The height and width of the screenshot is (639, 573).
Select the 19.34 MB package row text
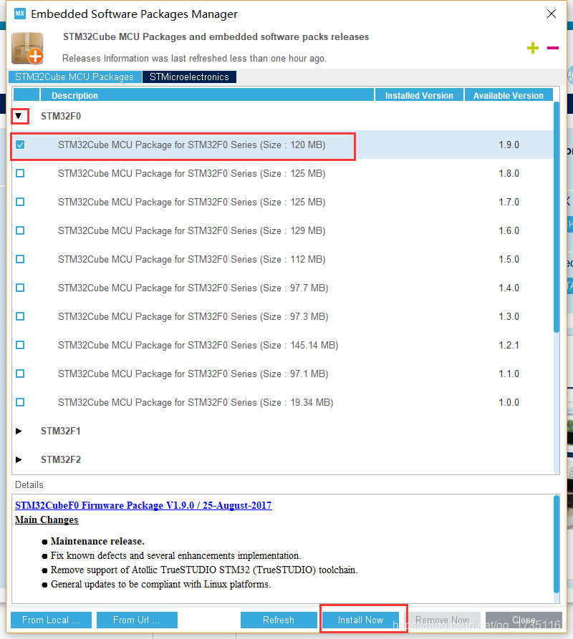click(196, 402)
